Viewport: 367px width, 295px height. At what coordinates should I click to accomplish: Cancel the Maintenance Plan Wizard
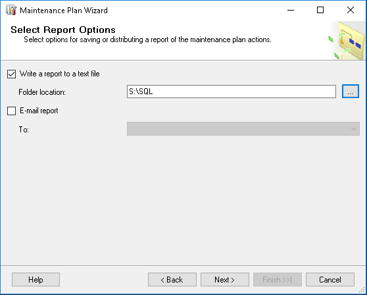[x=330, y=280]
